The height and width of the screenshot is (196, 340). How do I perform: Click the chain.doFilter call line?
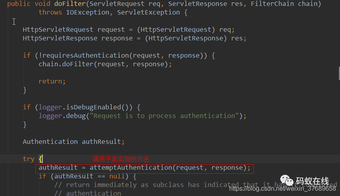[105, 64]
